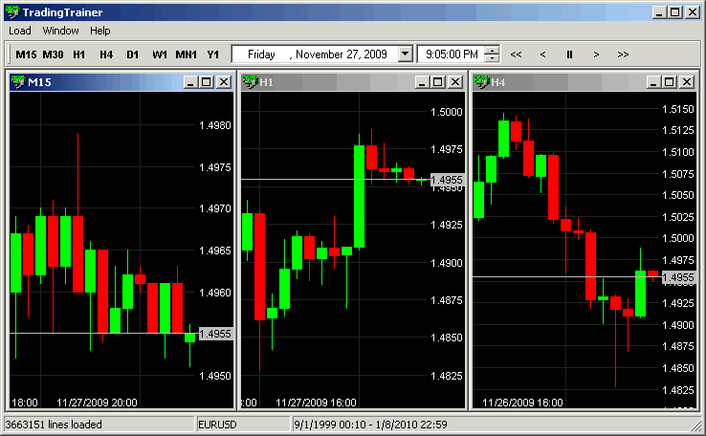Fast rewind with the << button

click(x=516, y=54)
